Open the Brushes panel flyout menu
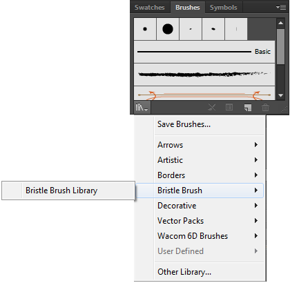Screen dimensions: 290x283 pos(281,8)
